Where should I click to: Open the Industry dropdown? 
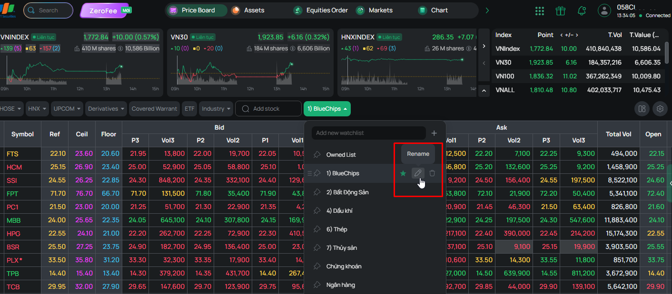point(216,109)
